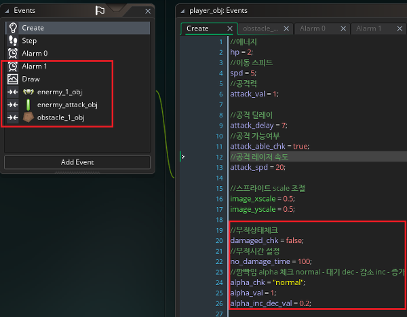Select the obstacle_1_obj collision event
Screen dimensions: 407x317
coord(77,117)
